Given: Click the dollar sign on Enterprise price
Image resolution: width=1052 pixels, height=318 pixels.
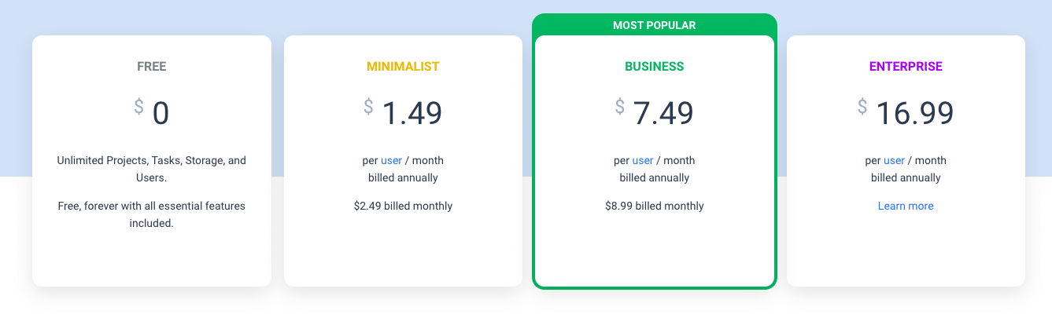Looking at the screenshot, I should pyautogui.click(x=862, y=106).
